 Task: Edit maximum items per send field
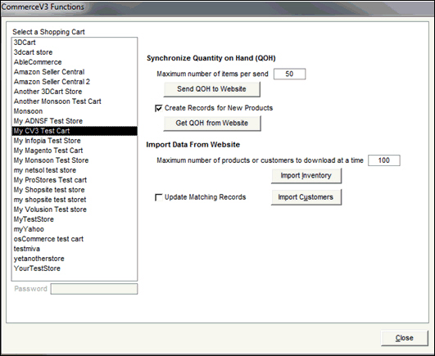coord(289,74)
